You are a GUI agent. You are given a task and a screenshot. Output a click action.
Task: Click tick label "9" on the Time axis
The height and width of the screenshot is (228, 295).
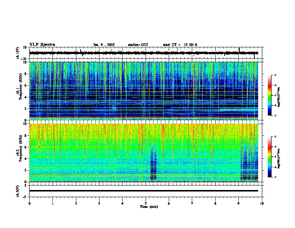tap(238, 203)
